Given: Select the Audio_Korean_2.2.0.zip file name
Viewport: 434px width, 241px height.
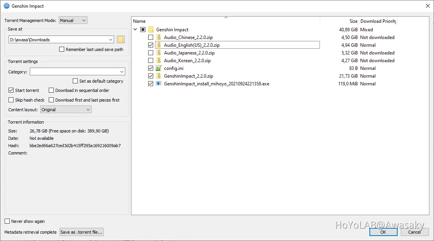Looking at the screenshot, I should pos(187,61).
